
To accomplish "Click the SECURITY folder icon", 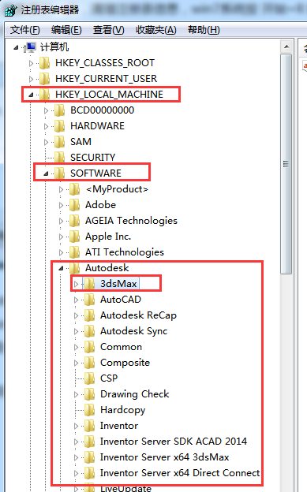I will click(60, 157).
